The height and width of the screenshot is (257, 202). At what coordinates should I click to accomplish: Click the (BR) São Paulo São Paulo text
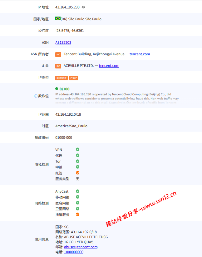coord(81,19)
